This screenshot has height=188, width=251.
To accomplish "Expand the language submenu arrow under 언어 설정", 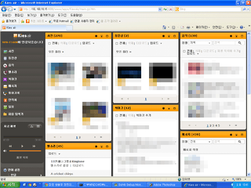I will 41,175.
